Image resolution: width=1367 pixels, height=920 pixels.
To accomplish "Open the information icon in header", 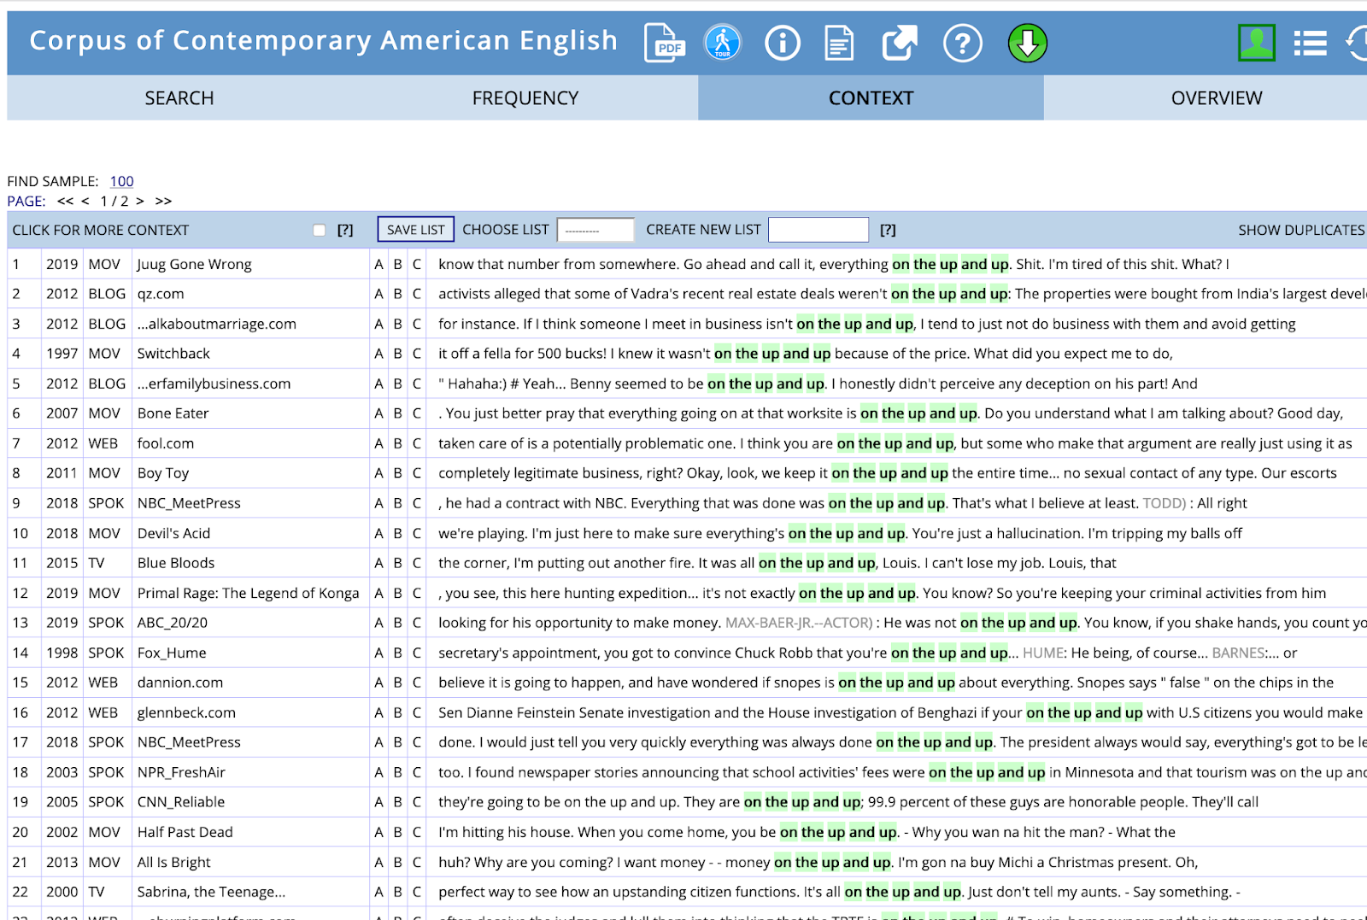I will coord(782,43).
